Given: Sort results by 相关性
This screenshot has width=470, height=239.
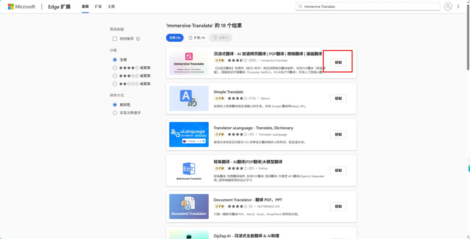Looking at the screenshot, I should [115, 105].
